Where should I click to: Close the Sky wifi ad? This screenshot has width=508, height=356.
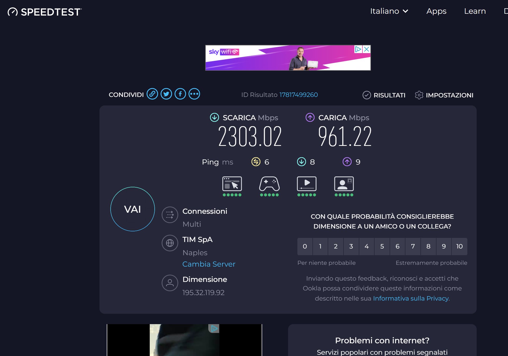[x=366, y=49]
